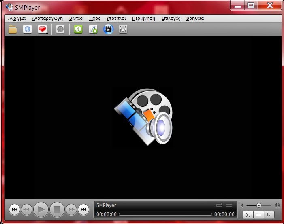Open the Περιήγηση menu
The height and width of the screenshot is (224, 284).
pos(143,18)
